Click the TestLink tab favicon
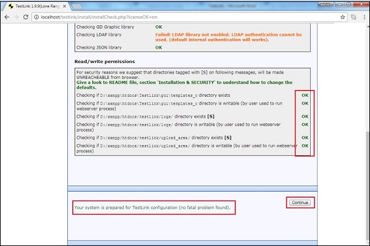The image size is (370, 246). click(x=11, y=6)
